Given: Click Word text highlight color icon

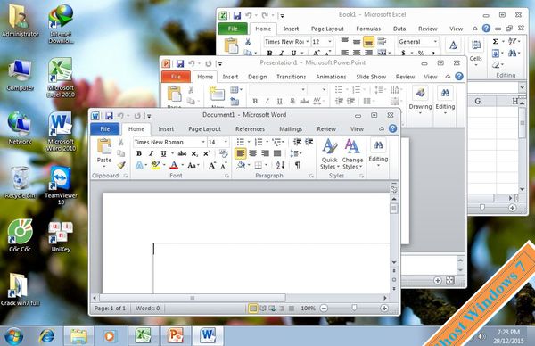Looking at the screenshot, I should pyautogui.click(x=155, y=165).
